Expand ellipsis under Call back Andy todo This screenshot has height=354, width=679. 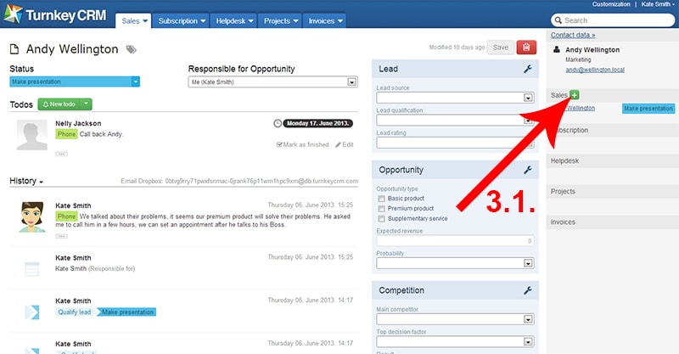coord(61,154)
